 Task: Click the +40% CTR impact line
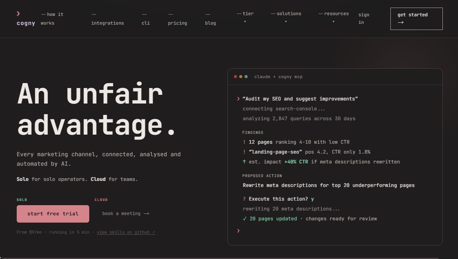click(x=321, y=162)
